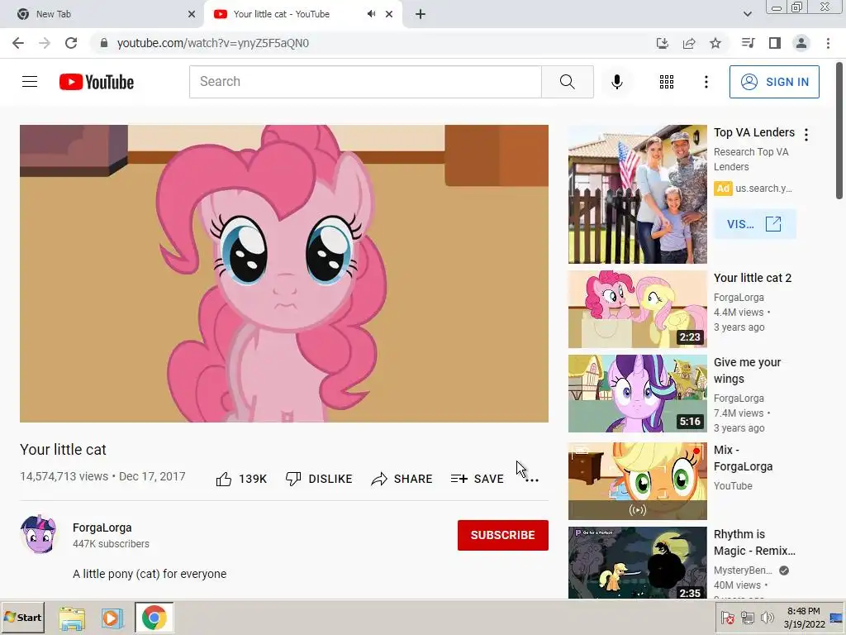Open more actions ellipsis below video
Viewport: 846px width, 635px height.
(x=532, y=480)
